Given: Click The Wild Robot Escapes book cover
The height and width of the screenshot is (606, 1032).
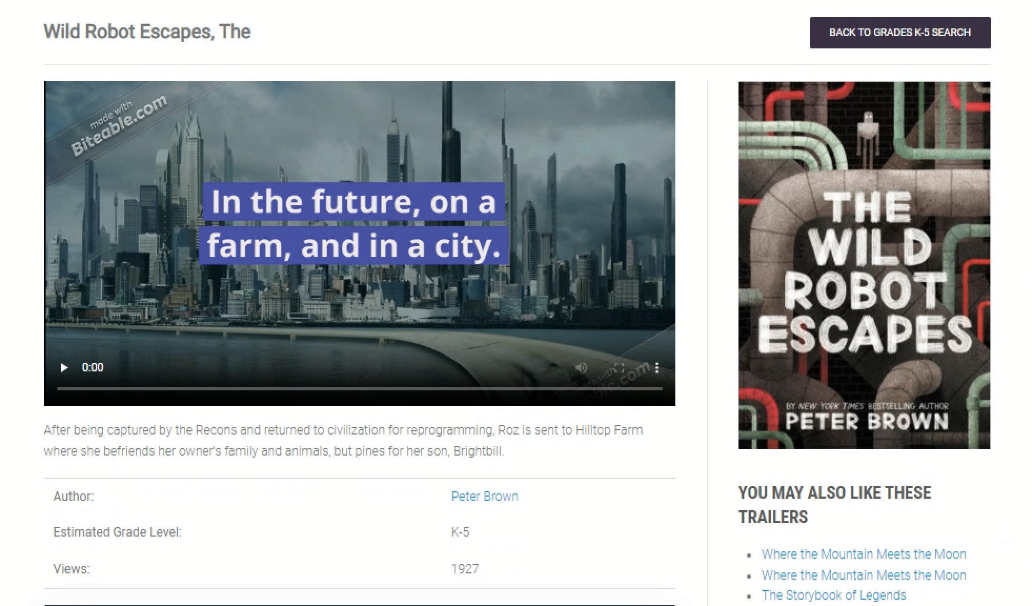Looking at the screenshot, I should click(x=864, y=265).
